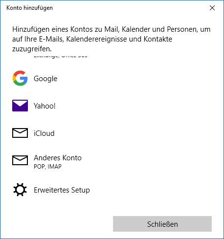Click the purple Yahoo envelope icon
The height and width of the screenshot is (239, 224).
click(x=20, y=106)
